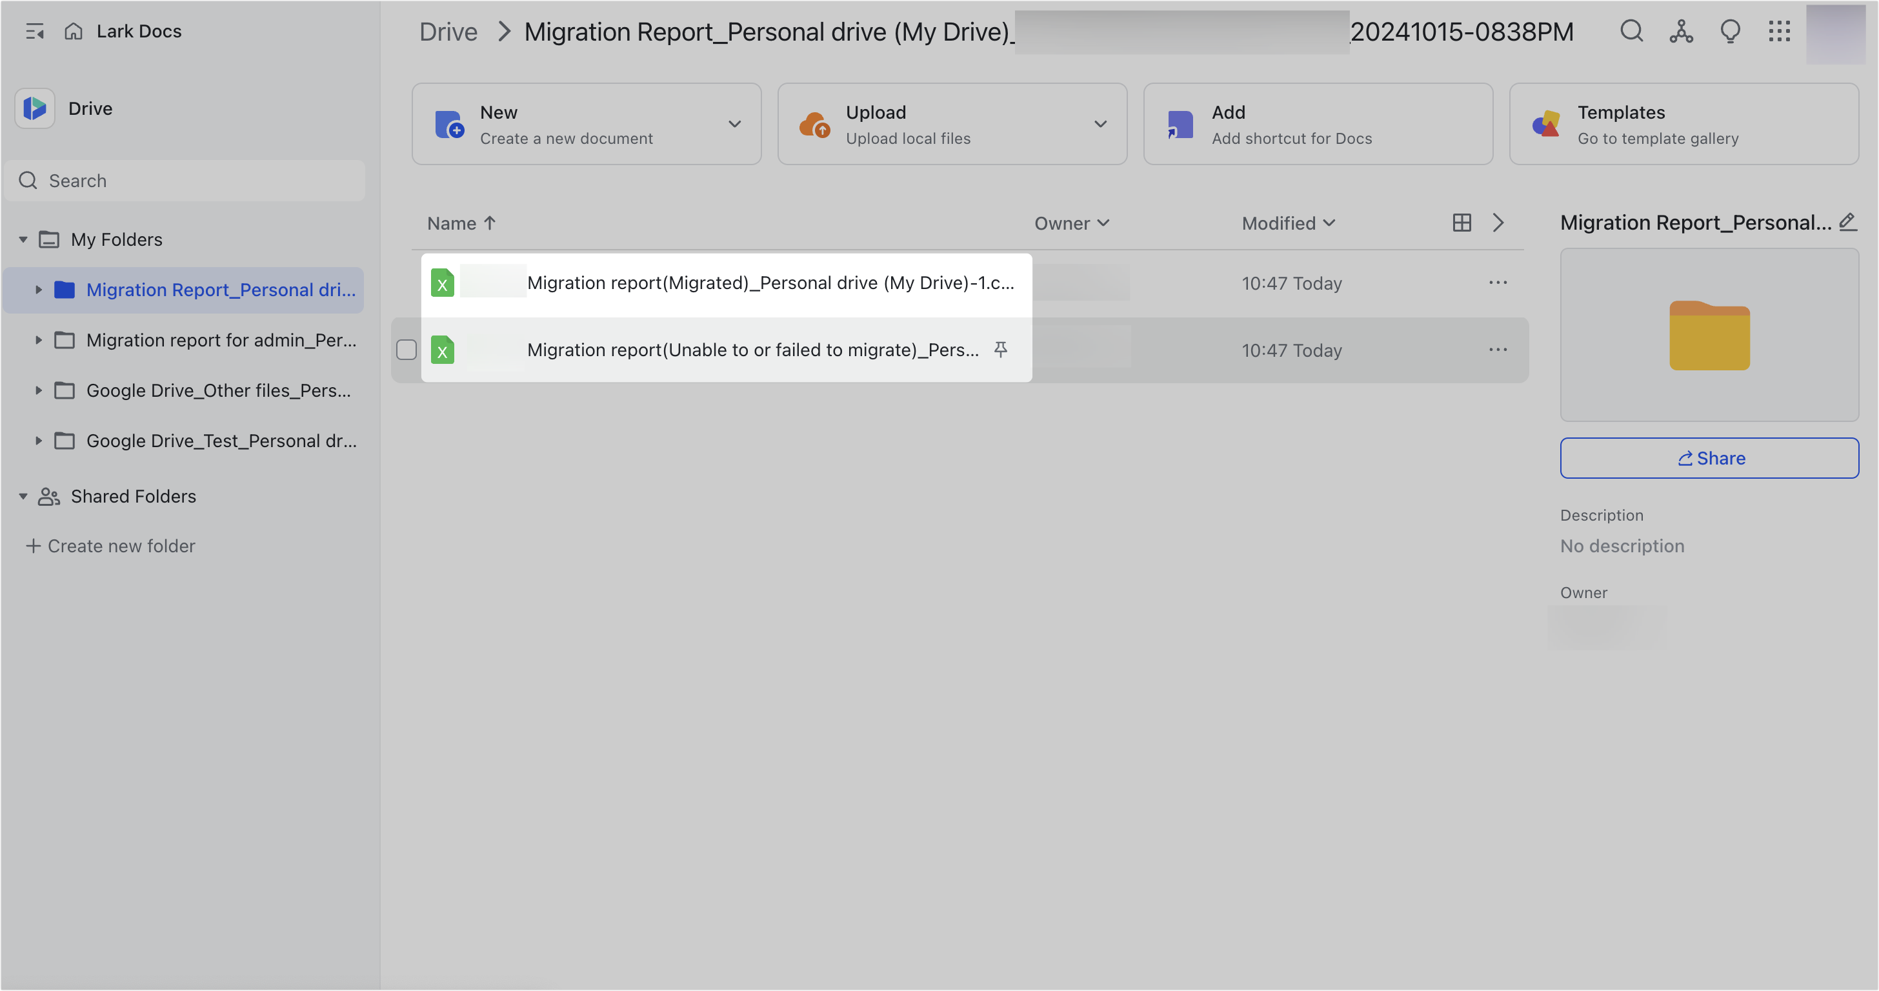Collapse details panel with right chevron
Viewport: 1879px width, 991px height.
(1498, 223)
